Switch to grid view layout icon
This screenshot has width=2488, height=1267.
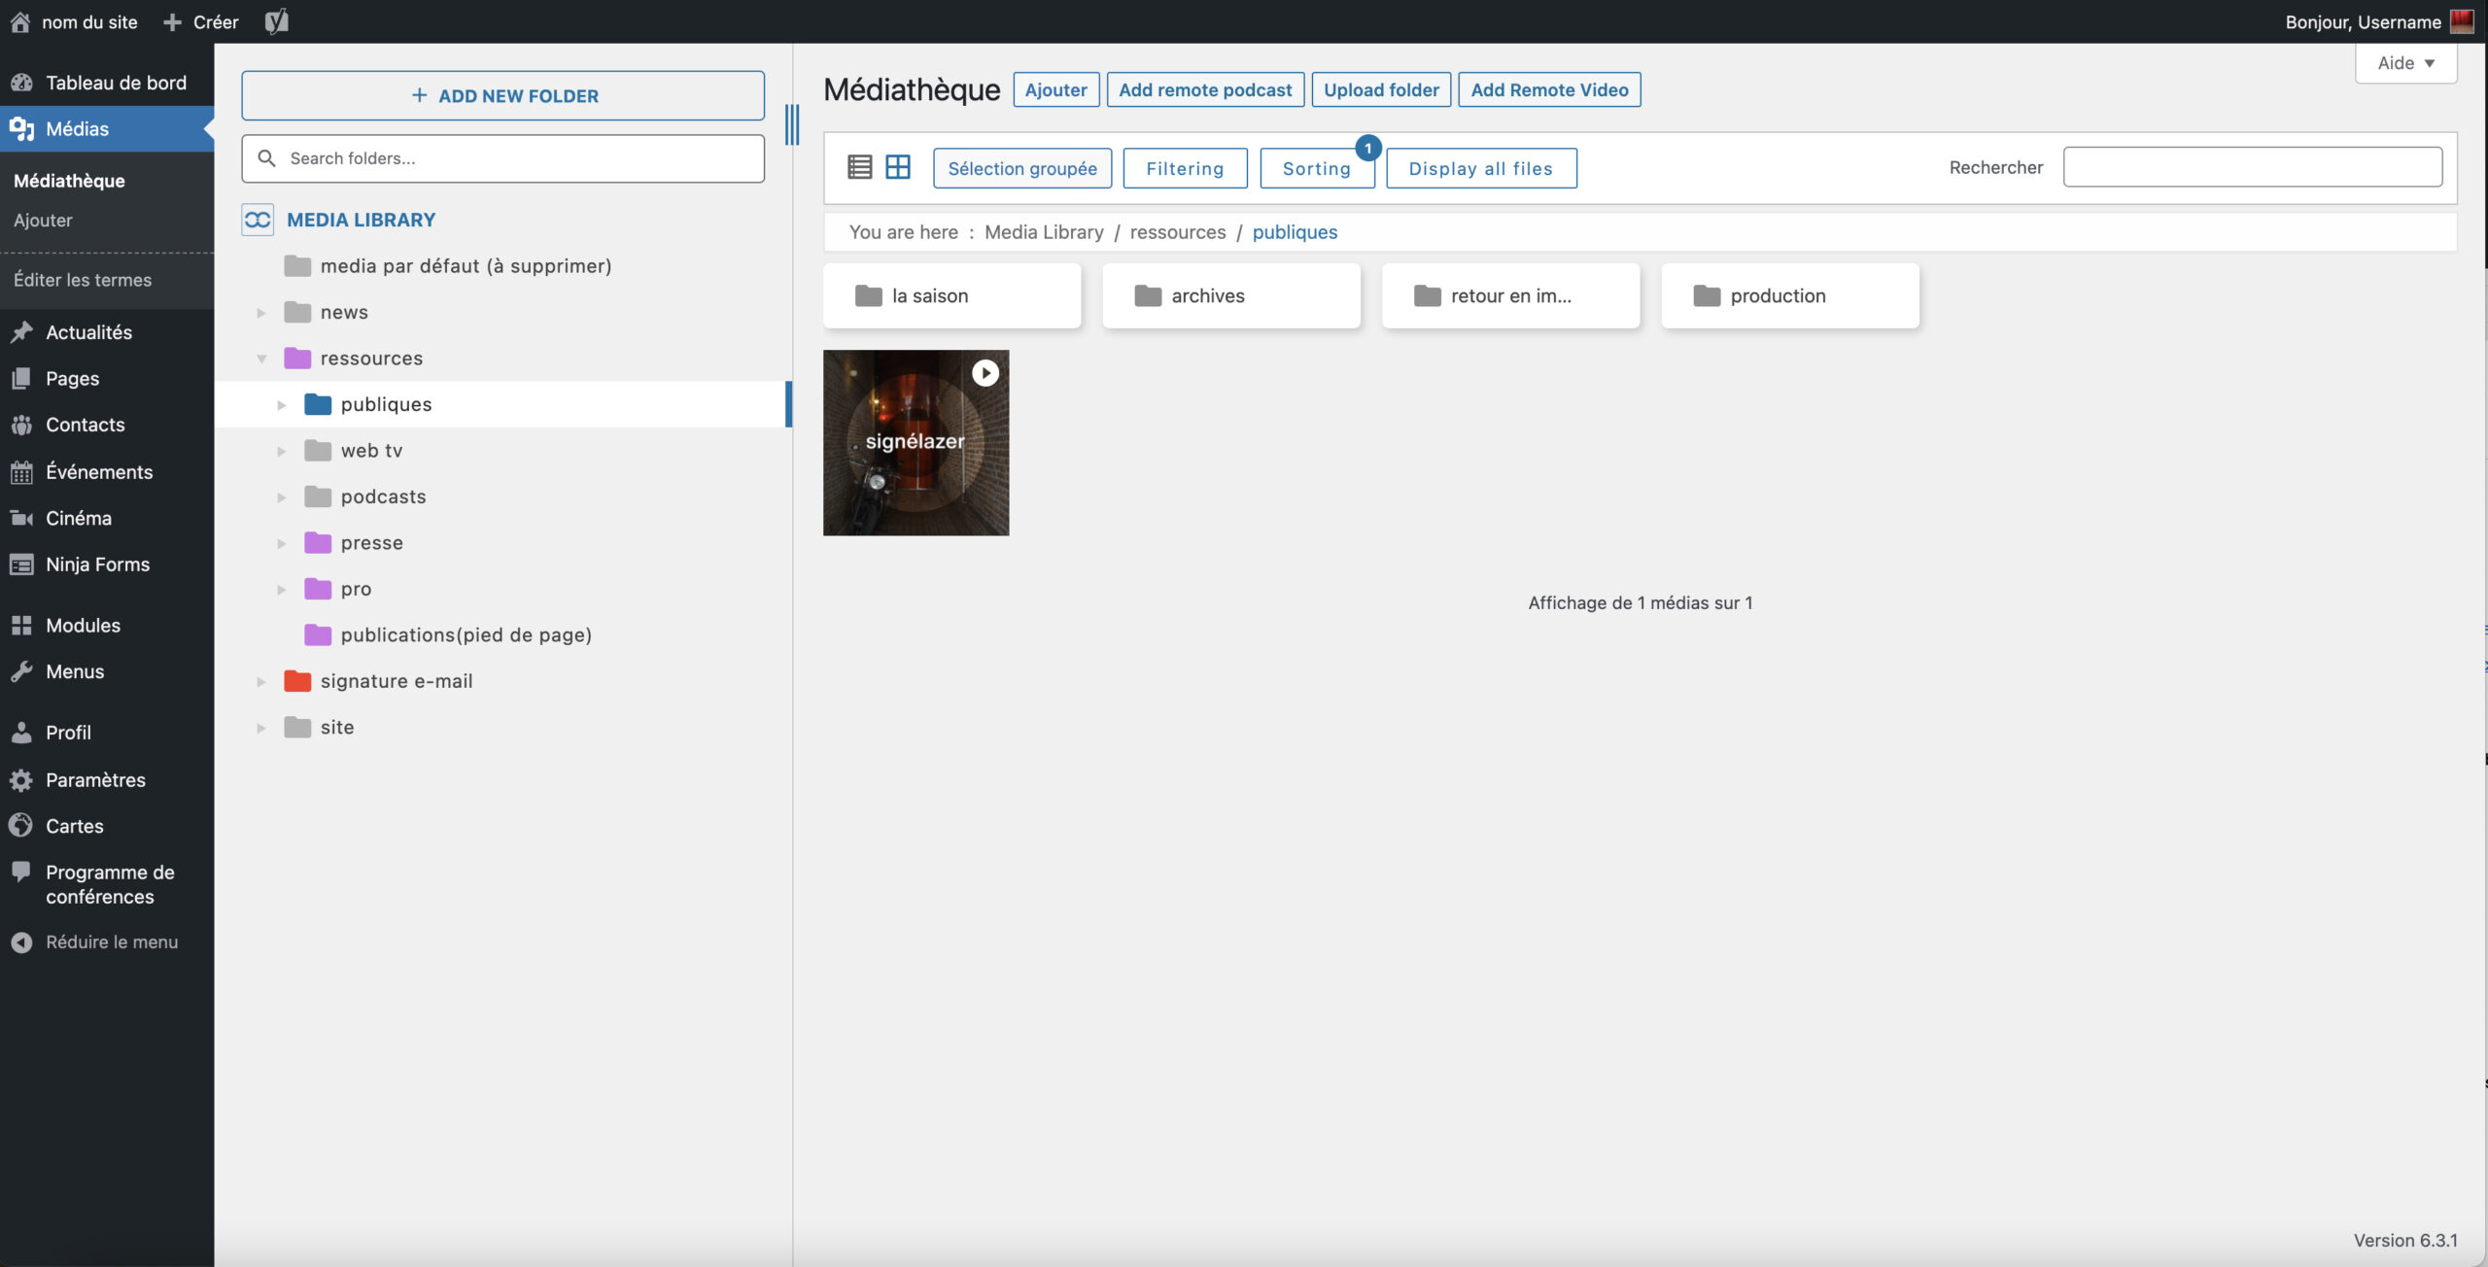coord(898,167)
